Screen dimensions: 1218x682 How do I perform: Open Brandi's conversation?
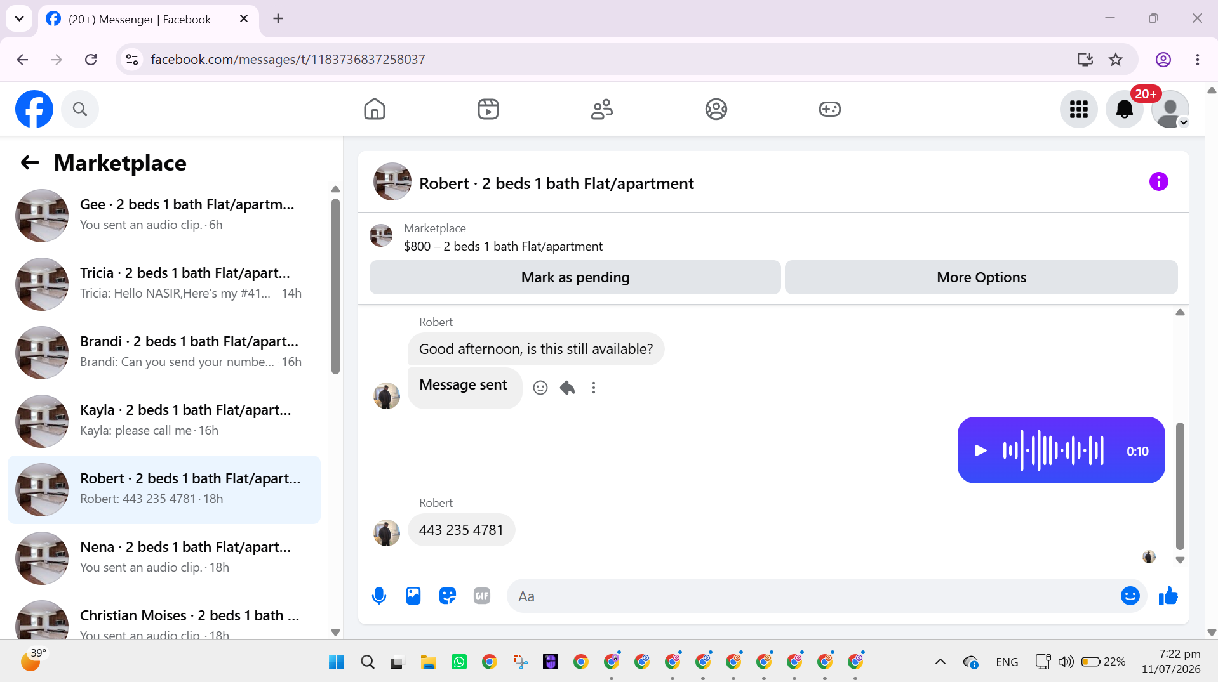[x=164, y=353]
